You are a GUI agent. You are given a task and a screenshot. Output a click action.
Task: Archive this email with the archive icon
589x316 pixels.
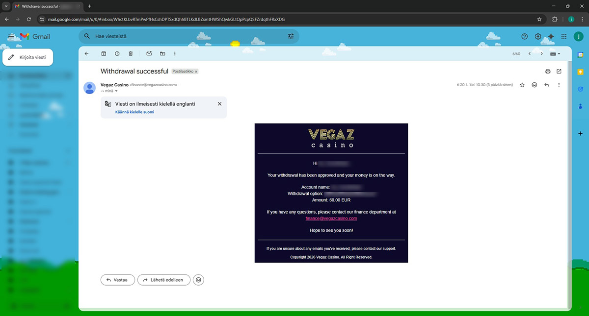click(104, 53)
